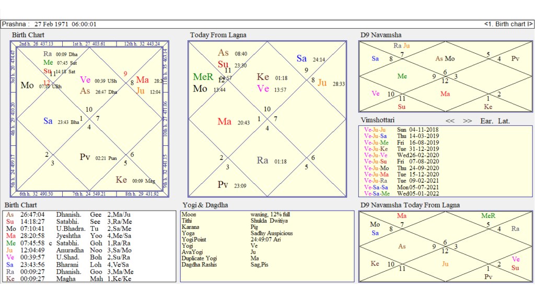Click 'Pv 23:09' in Today From Lagna chart
The width and height of the screenshot is (535, 301).
232,185
